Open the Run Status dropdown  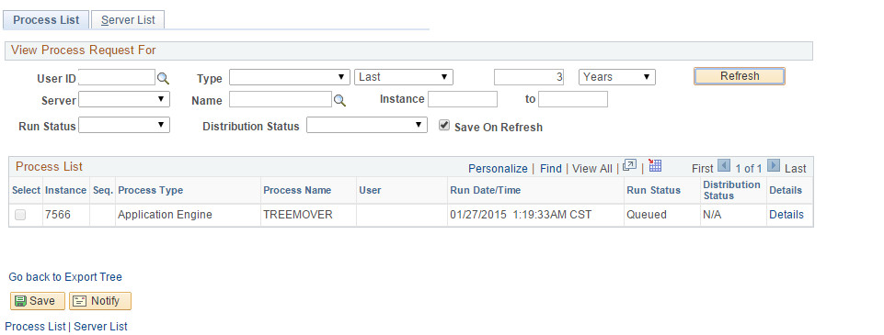(124, 125)
